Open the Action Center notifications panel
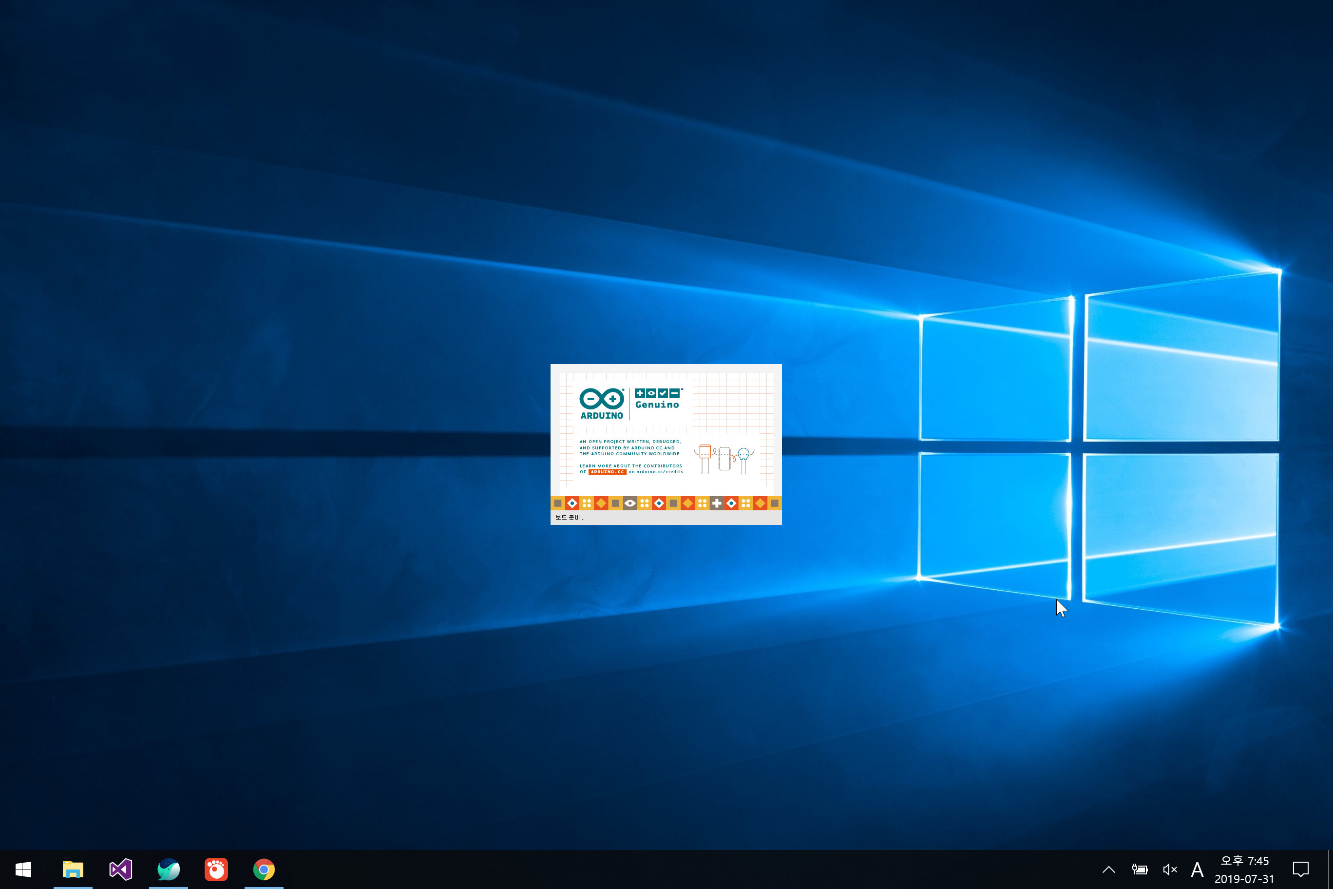Screen dimensions: 1333x889 pyautogui.click(x=1300, y=869)
